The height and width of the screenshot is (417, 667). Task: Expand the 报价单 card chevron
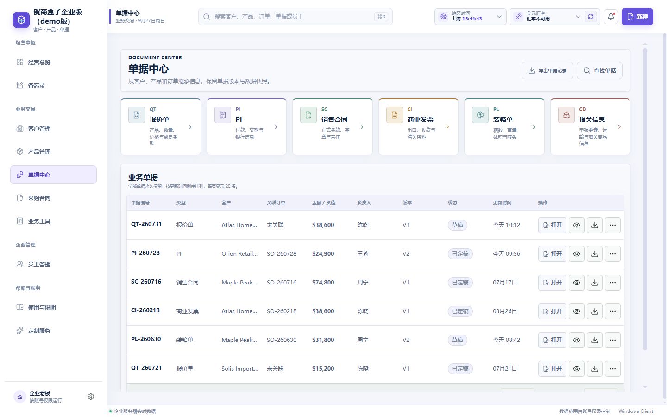190,127
